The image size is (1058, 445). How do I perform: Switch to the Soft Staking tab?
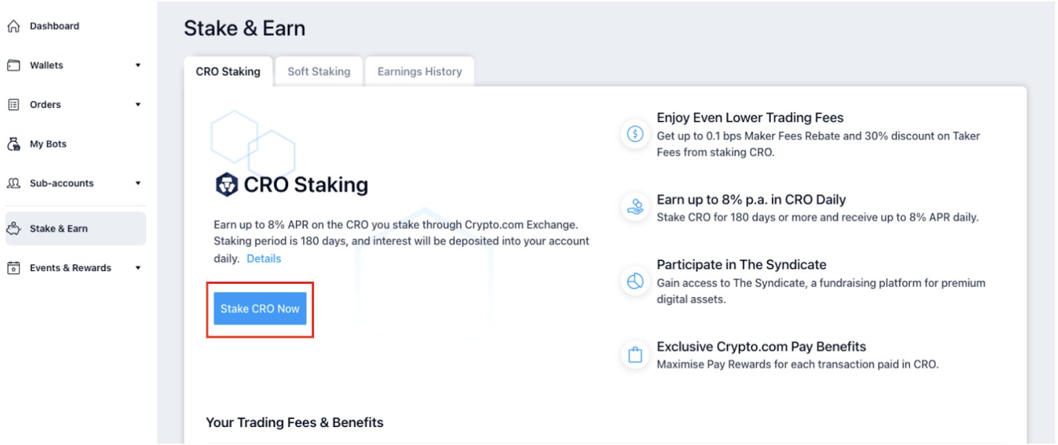[319, 71]
